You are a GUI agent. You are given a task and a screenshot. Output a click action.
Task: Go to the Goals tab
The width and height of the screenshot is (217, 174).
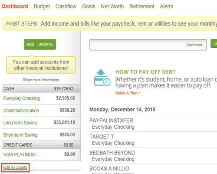click(89, 7)
